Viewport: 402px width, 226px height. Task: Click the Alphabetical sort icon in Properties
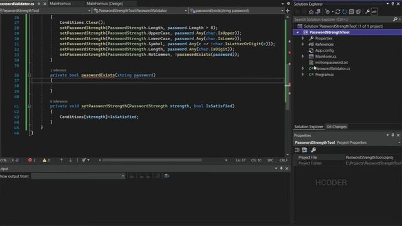(x=305, y=150)
